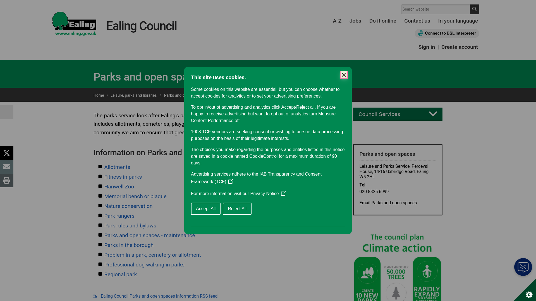
Task: Open Fitness in parks link
Action: tap(123, 177)
